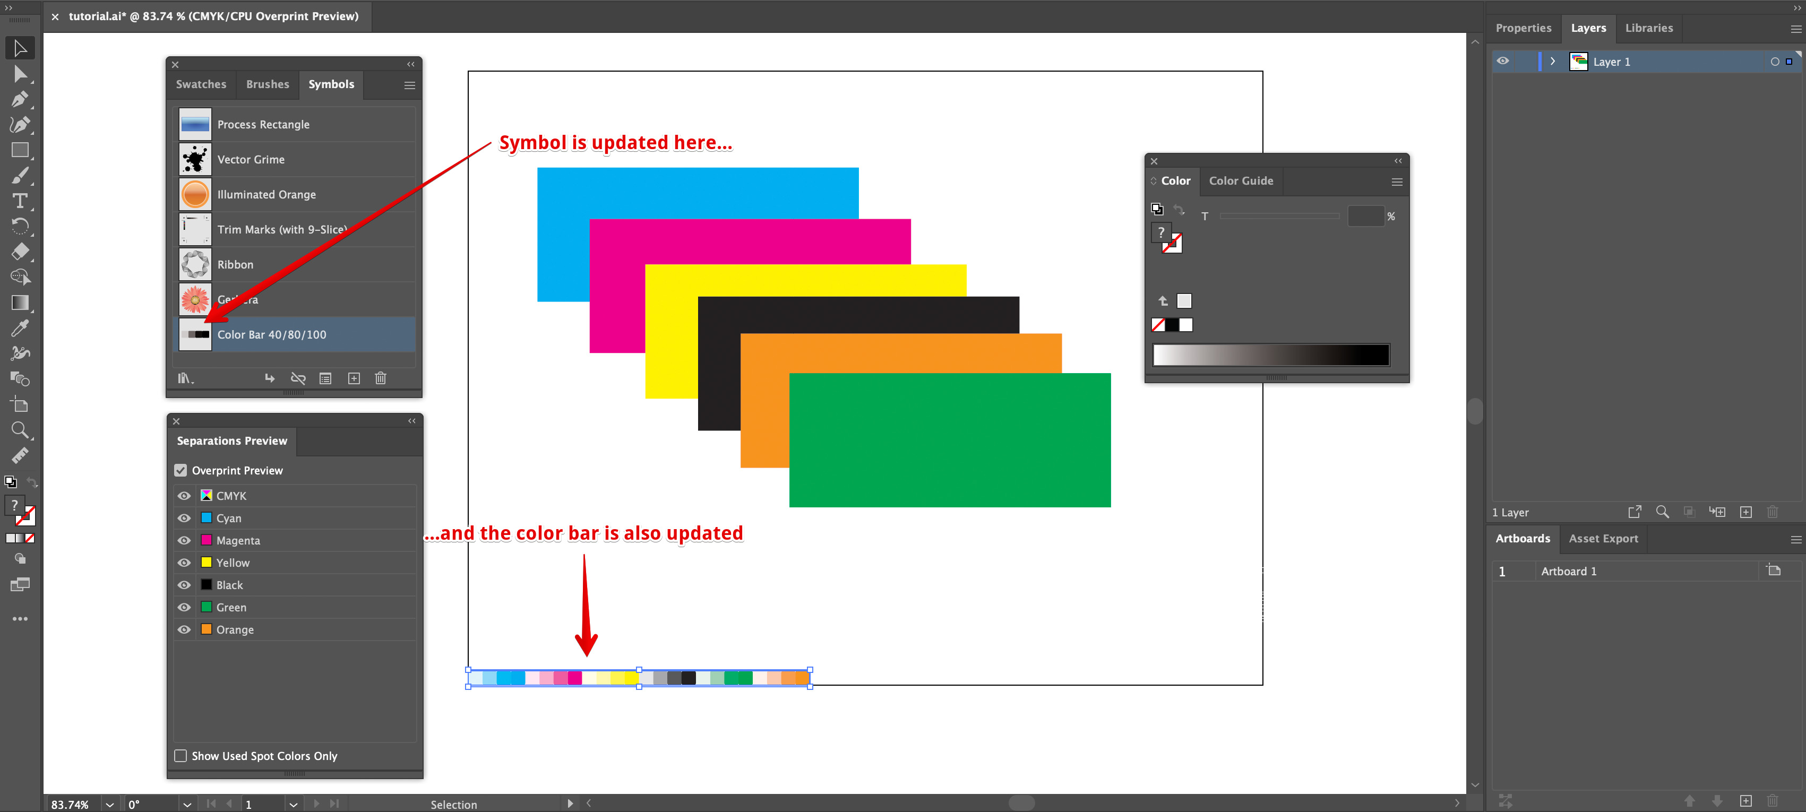Open the Symbols panel flyout menu
Image resolution: width=1806 pixels, height=812 pixels.
409,84
